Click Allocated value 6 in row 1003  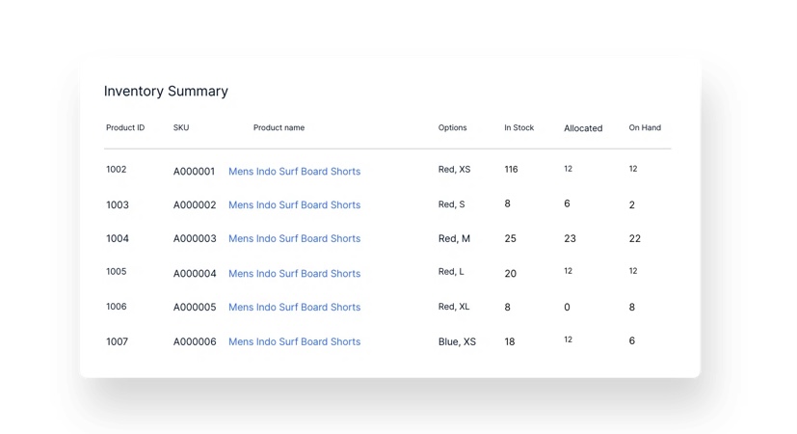click(x=568, y=204)
